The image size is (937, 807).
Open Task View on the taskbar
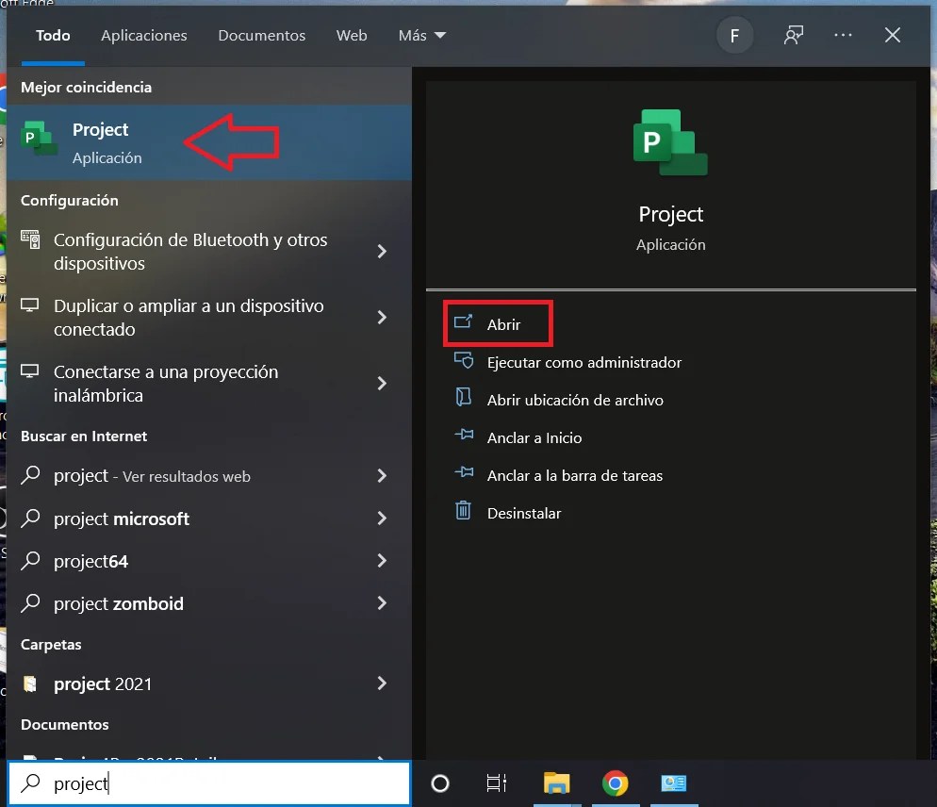pyautogui.click(x=496, y=783)
